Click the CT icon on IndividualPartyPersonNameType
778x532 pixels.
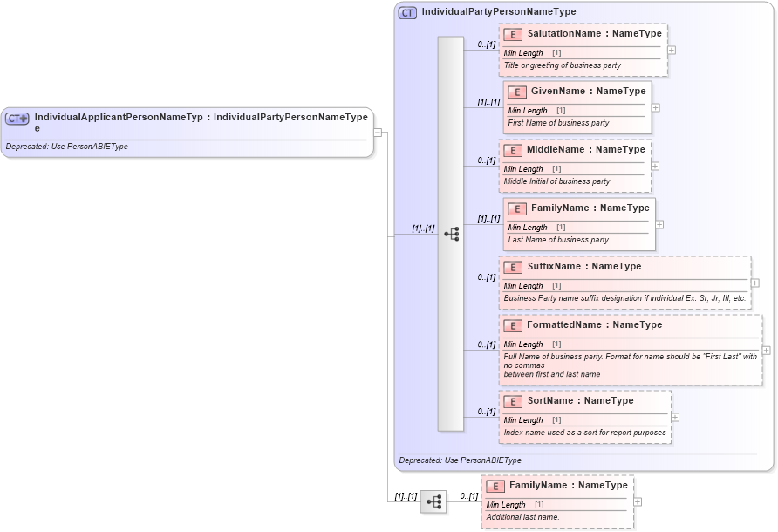click(x=407, y=12)
